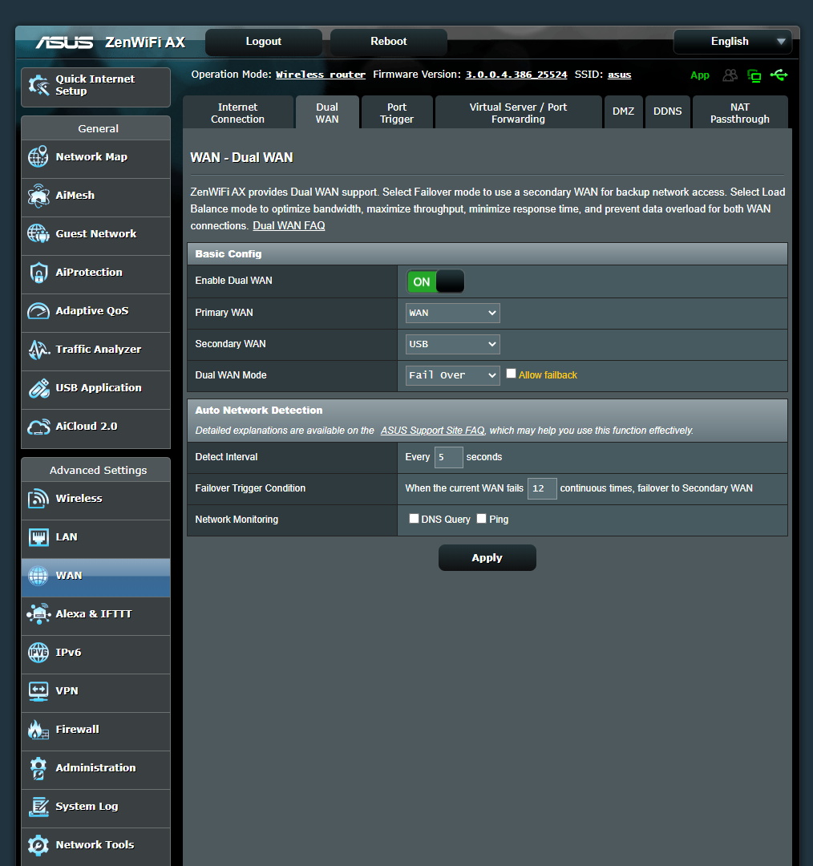
Task: Open Administration text label in sidebar
Action: 95,768
